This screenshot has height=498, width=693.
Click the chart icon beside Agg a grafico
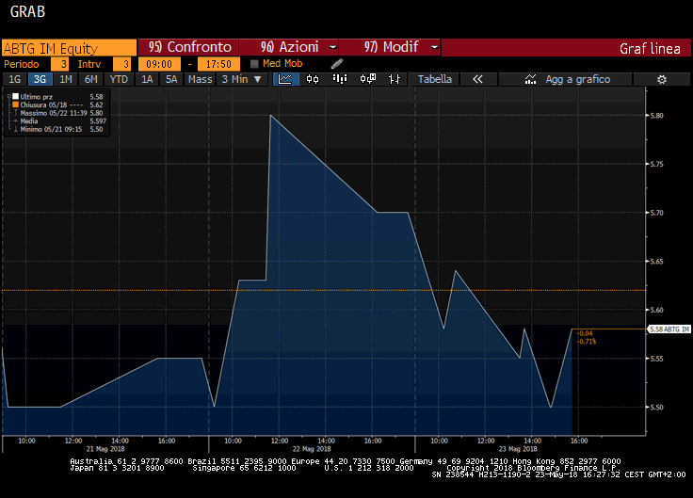530,79
